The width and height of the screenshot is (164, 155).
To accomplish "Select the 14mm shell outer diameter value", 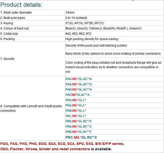I will point(70,13).
